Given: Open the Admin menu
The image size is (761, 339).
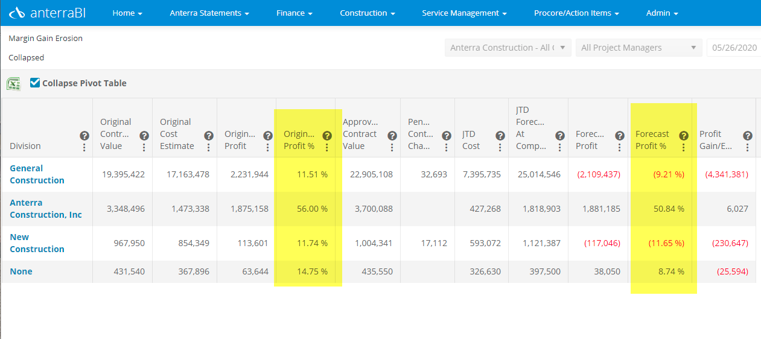Looking at the screenshot, I should click(662, 13).
